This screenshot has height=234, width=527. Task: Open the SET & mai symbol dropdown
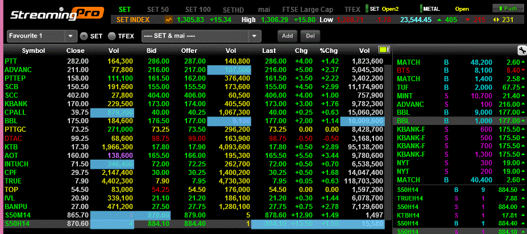201,36
